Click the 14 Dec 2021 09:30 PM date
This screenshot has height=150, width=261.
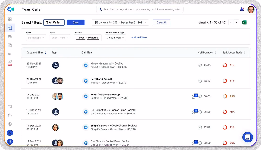(x=34, y=127)
